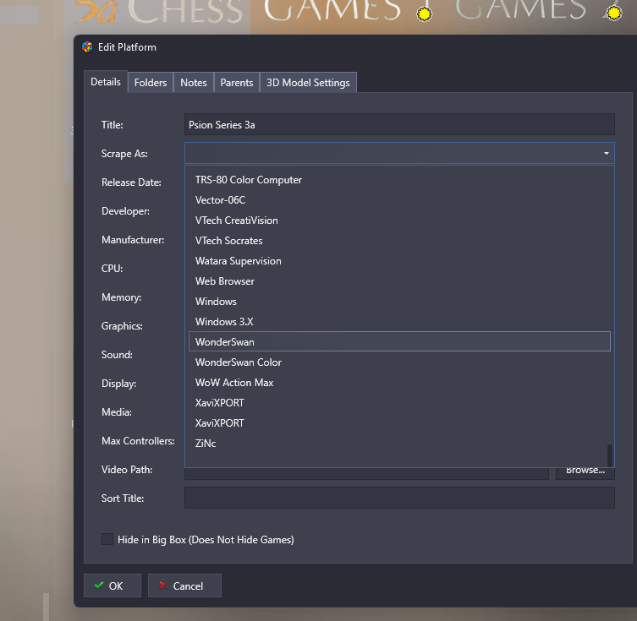Choose Windows 3.X option

pos(399,322)
